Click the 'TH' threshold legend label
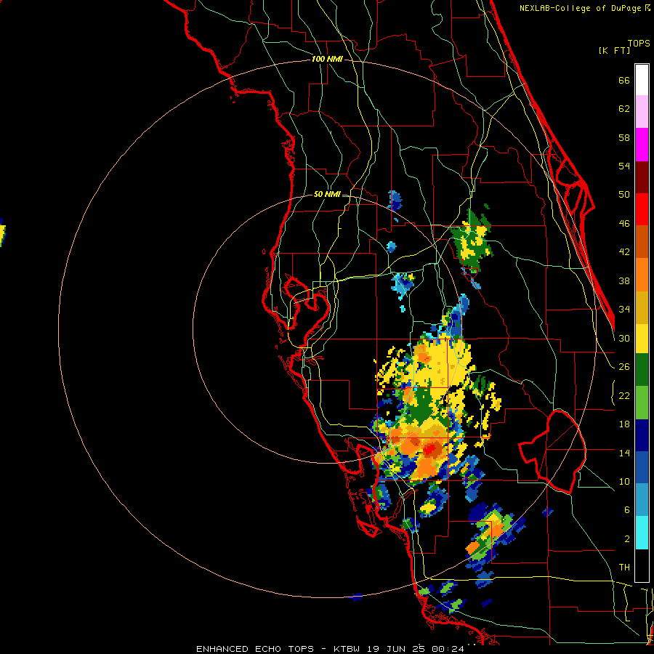This screenshot has height=654, width=654. point(624,568)
